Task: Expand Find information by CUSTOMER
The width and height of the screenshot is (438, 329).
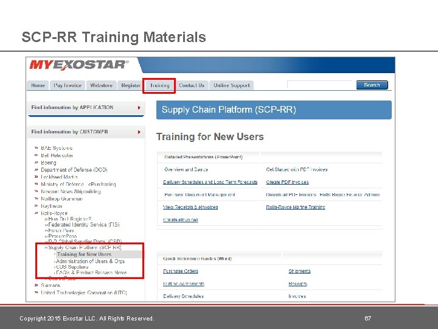Action: coord(86,132)
